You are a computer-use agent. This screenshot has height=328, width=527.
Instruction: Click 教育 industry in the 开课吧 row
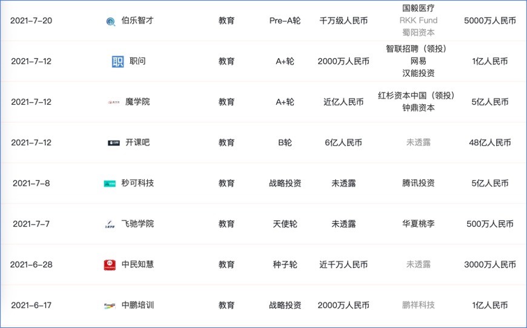click(x=227, y=143)
